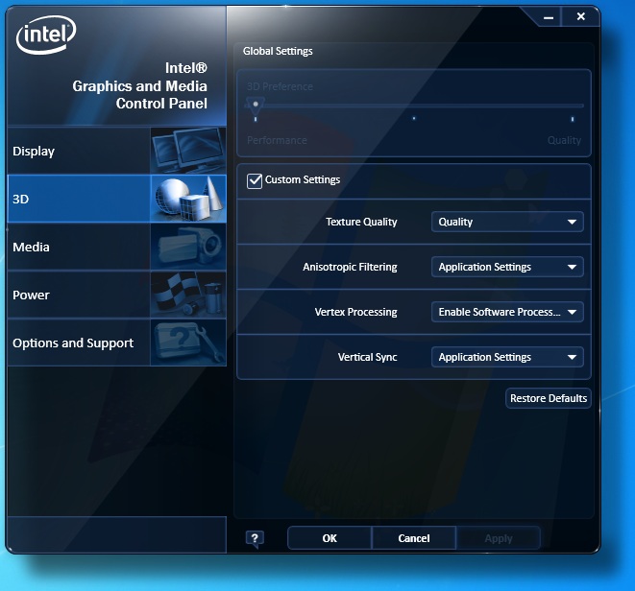The width and height of the screenshot is (635, 591).
Task: Close the control panel window
Action: (x=581, y=16)
